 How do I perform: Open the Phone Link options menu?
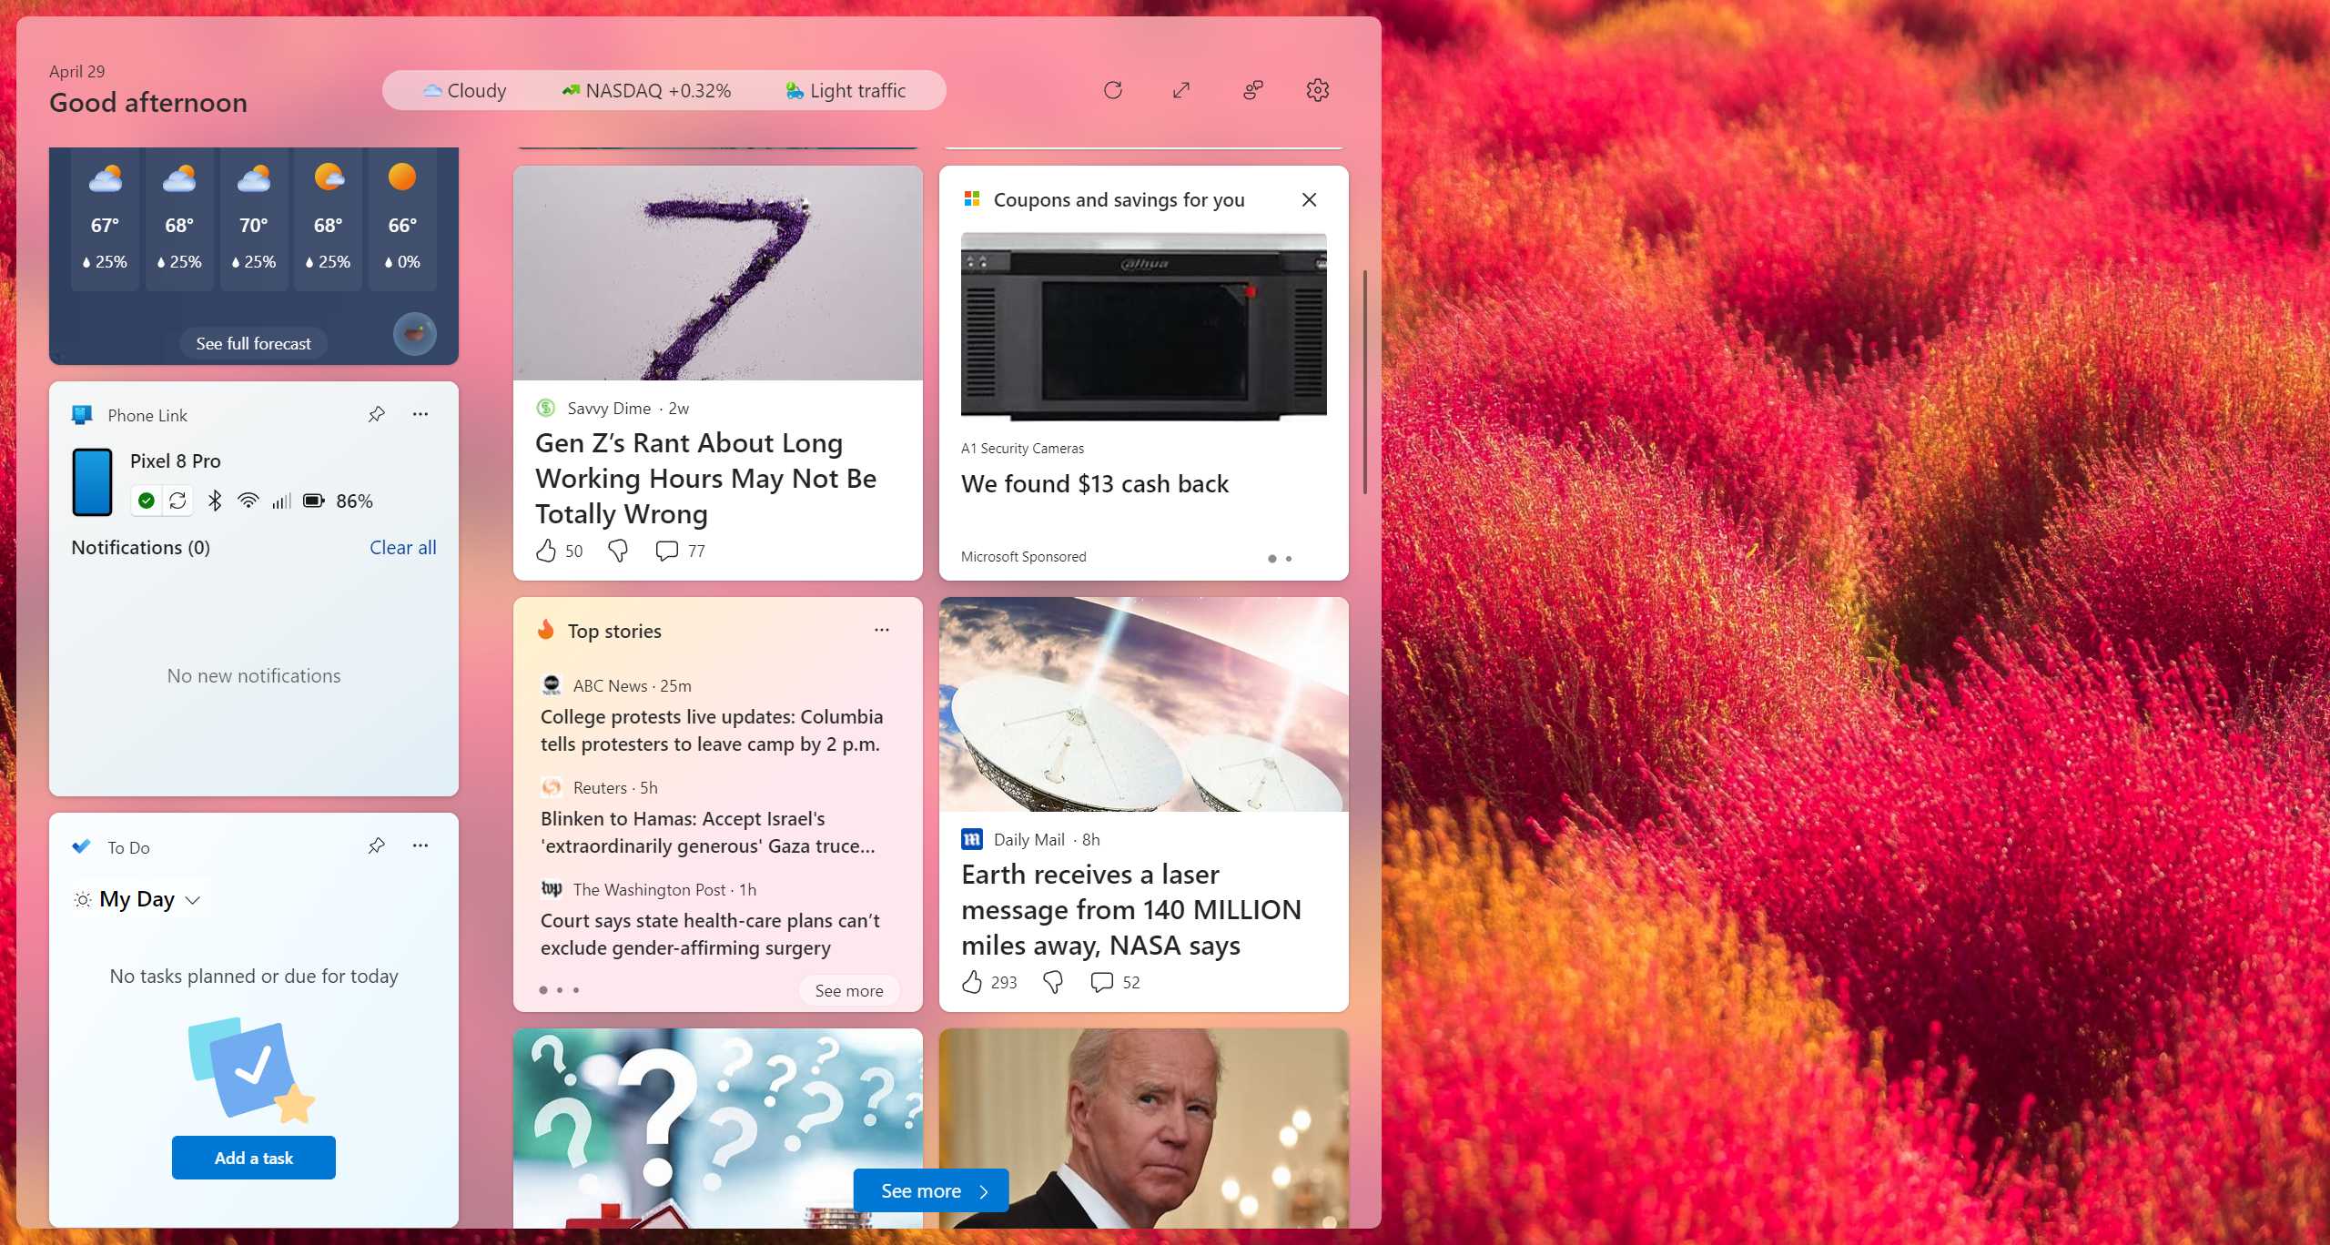(420, 414)
